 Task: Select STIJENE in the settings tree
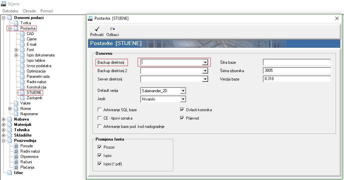34,92
